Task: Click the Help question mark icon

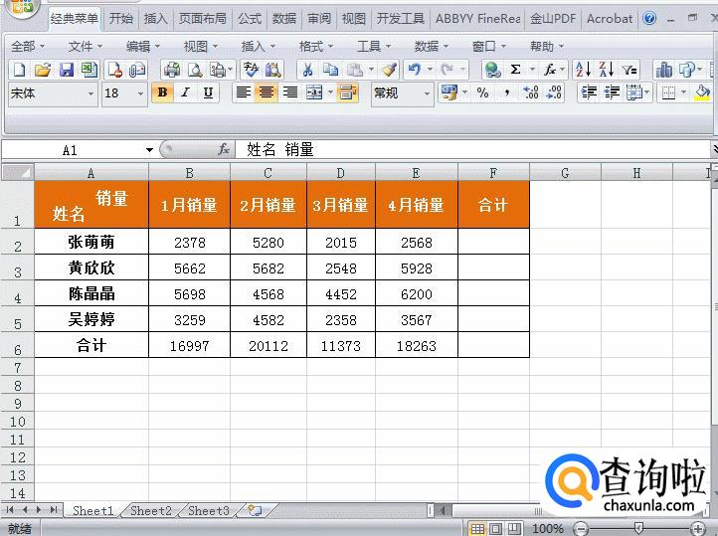Action: point(649,18)
